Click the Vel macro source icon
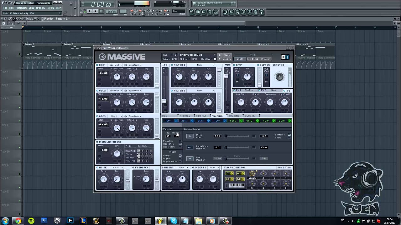Viewport: 401px width, 225px height. click(240, 173)
